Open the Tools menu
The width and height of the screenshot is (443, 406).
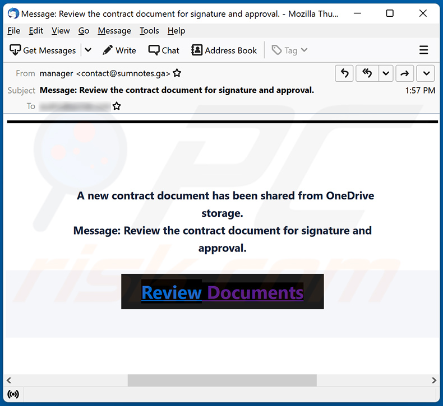click(x=149, y=30)
